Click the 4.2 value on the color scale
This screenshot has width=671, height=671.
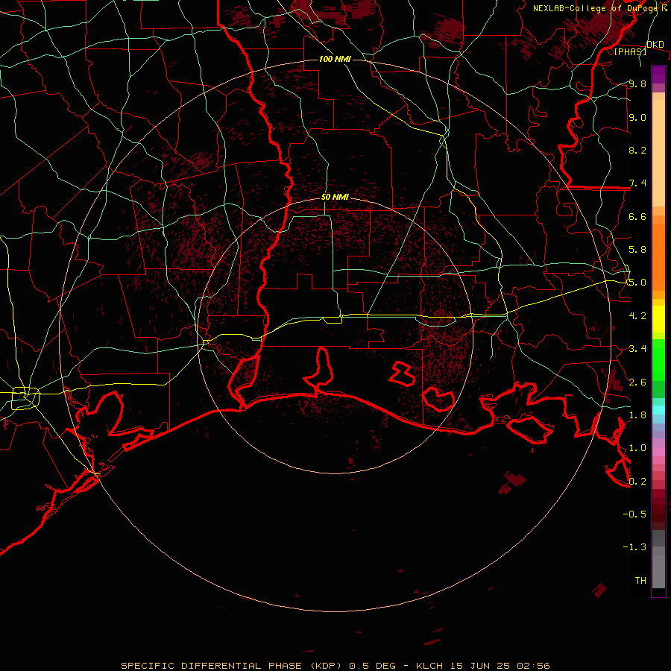pyautogui.click(x=637, y=316)
